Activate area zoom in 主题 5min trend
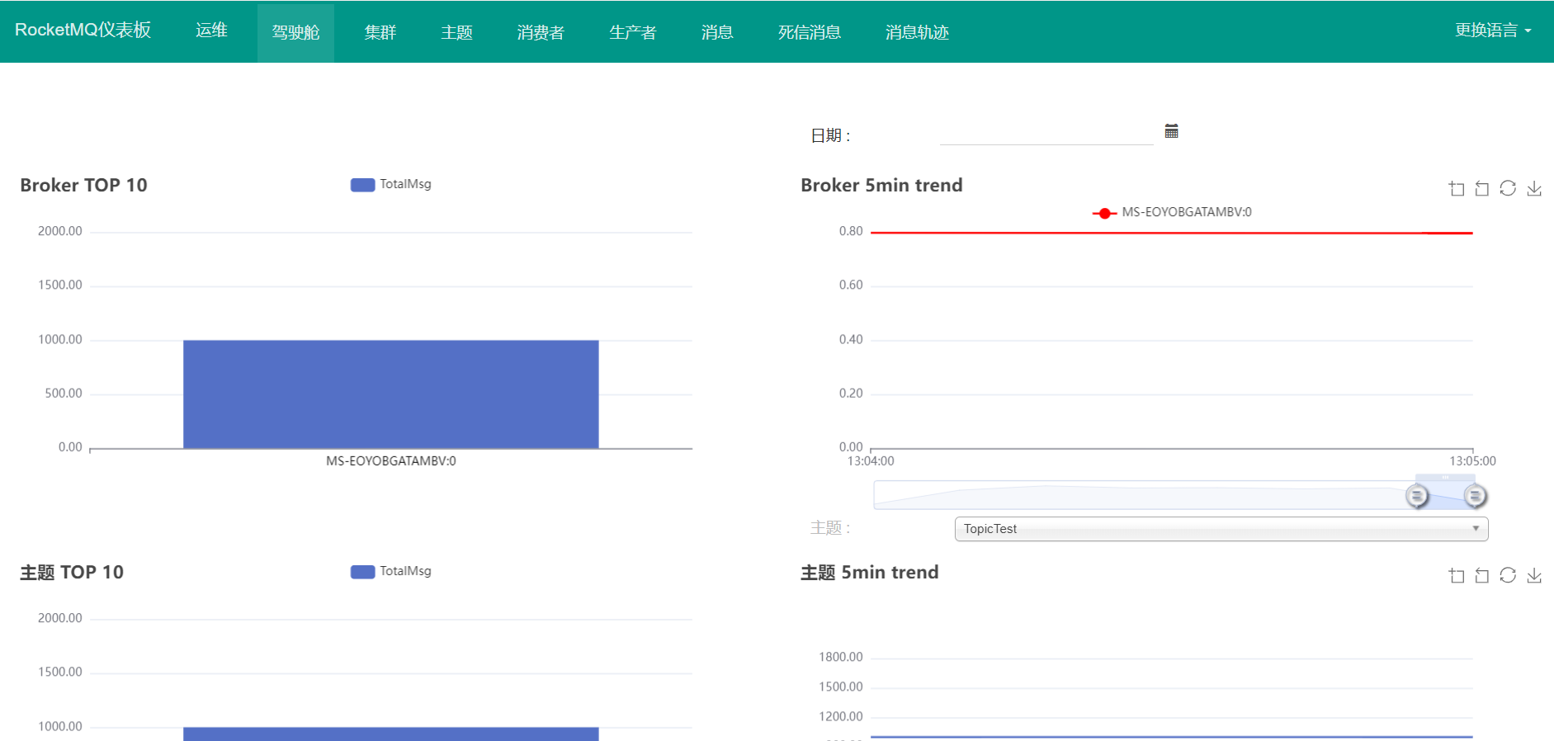1554x741 pixels. coord(1457,576)
